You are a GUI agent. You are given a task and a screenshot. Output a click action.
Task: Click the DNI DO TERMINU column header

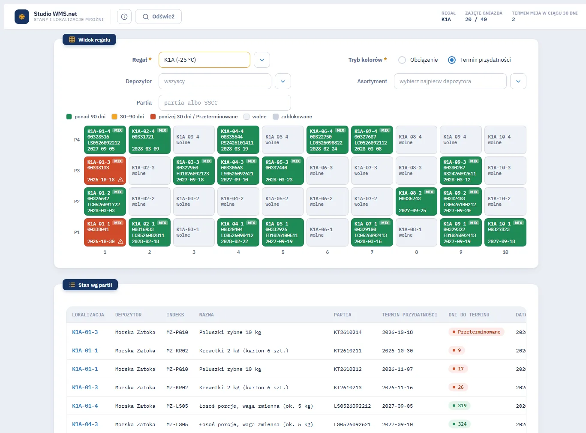click(x=469, y=315)
